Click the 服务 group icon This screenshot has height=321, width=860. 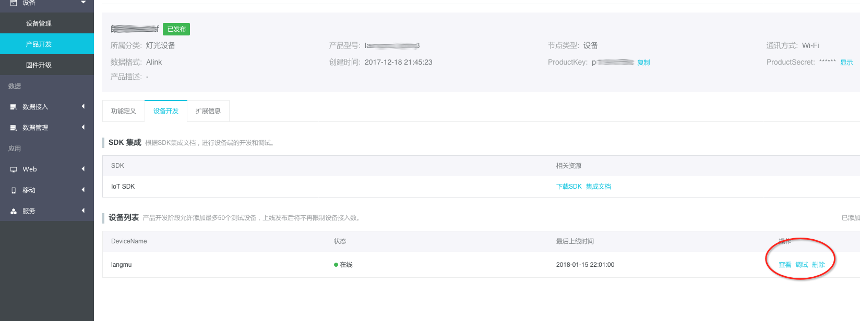point(14,211)
